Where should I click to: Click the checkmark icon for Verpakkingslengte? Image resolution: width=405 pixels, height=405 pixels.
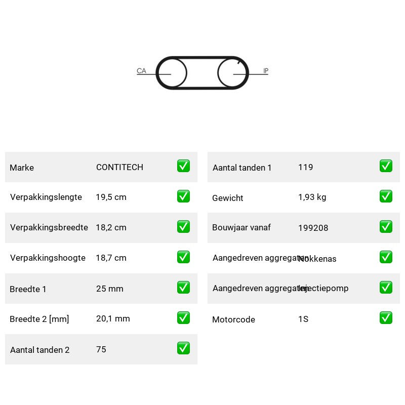coord(183,196)
